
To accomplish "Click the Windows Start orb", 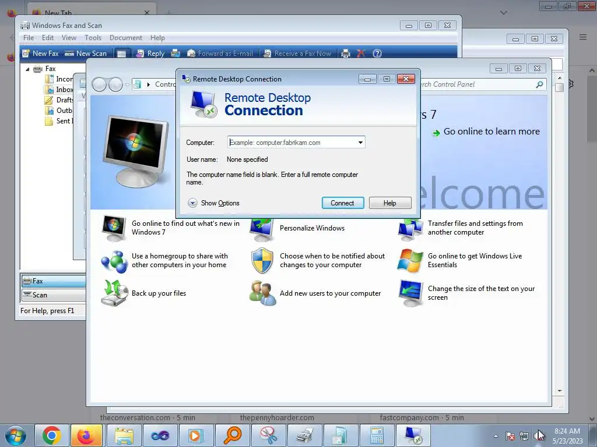I will [x=16, y=435].
